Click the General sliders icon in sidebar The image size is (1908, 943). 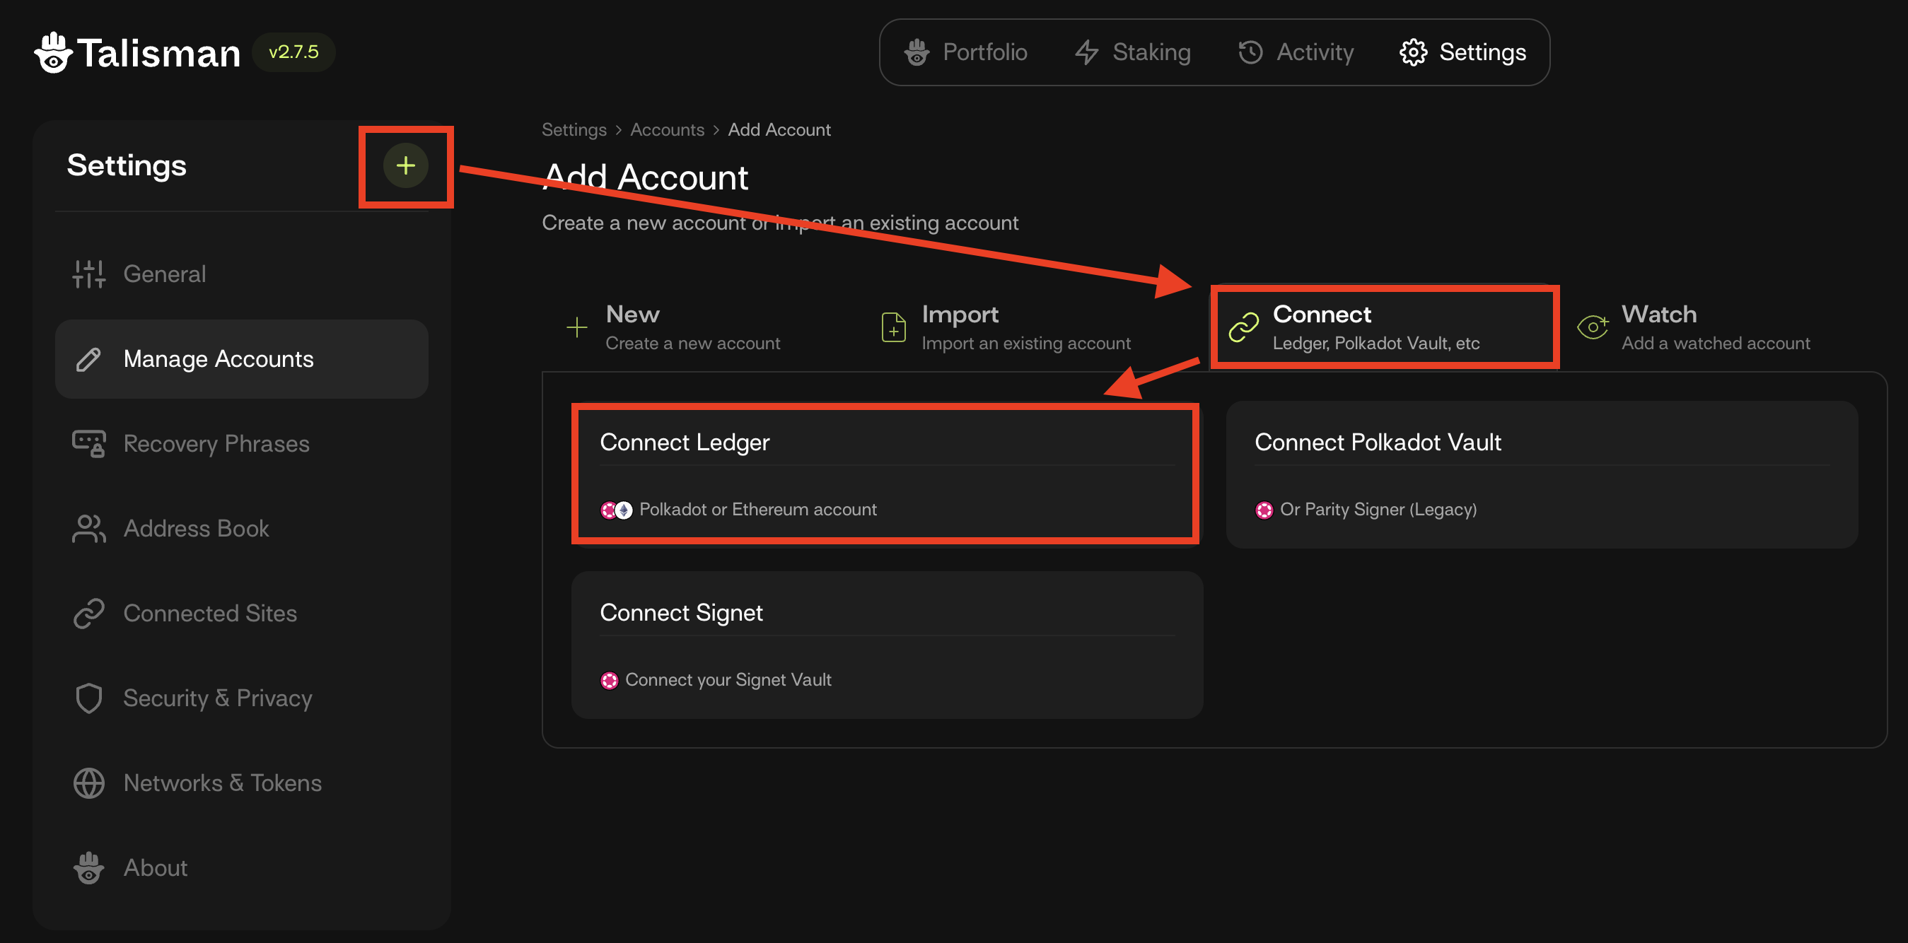click(89, 274)
